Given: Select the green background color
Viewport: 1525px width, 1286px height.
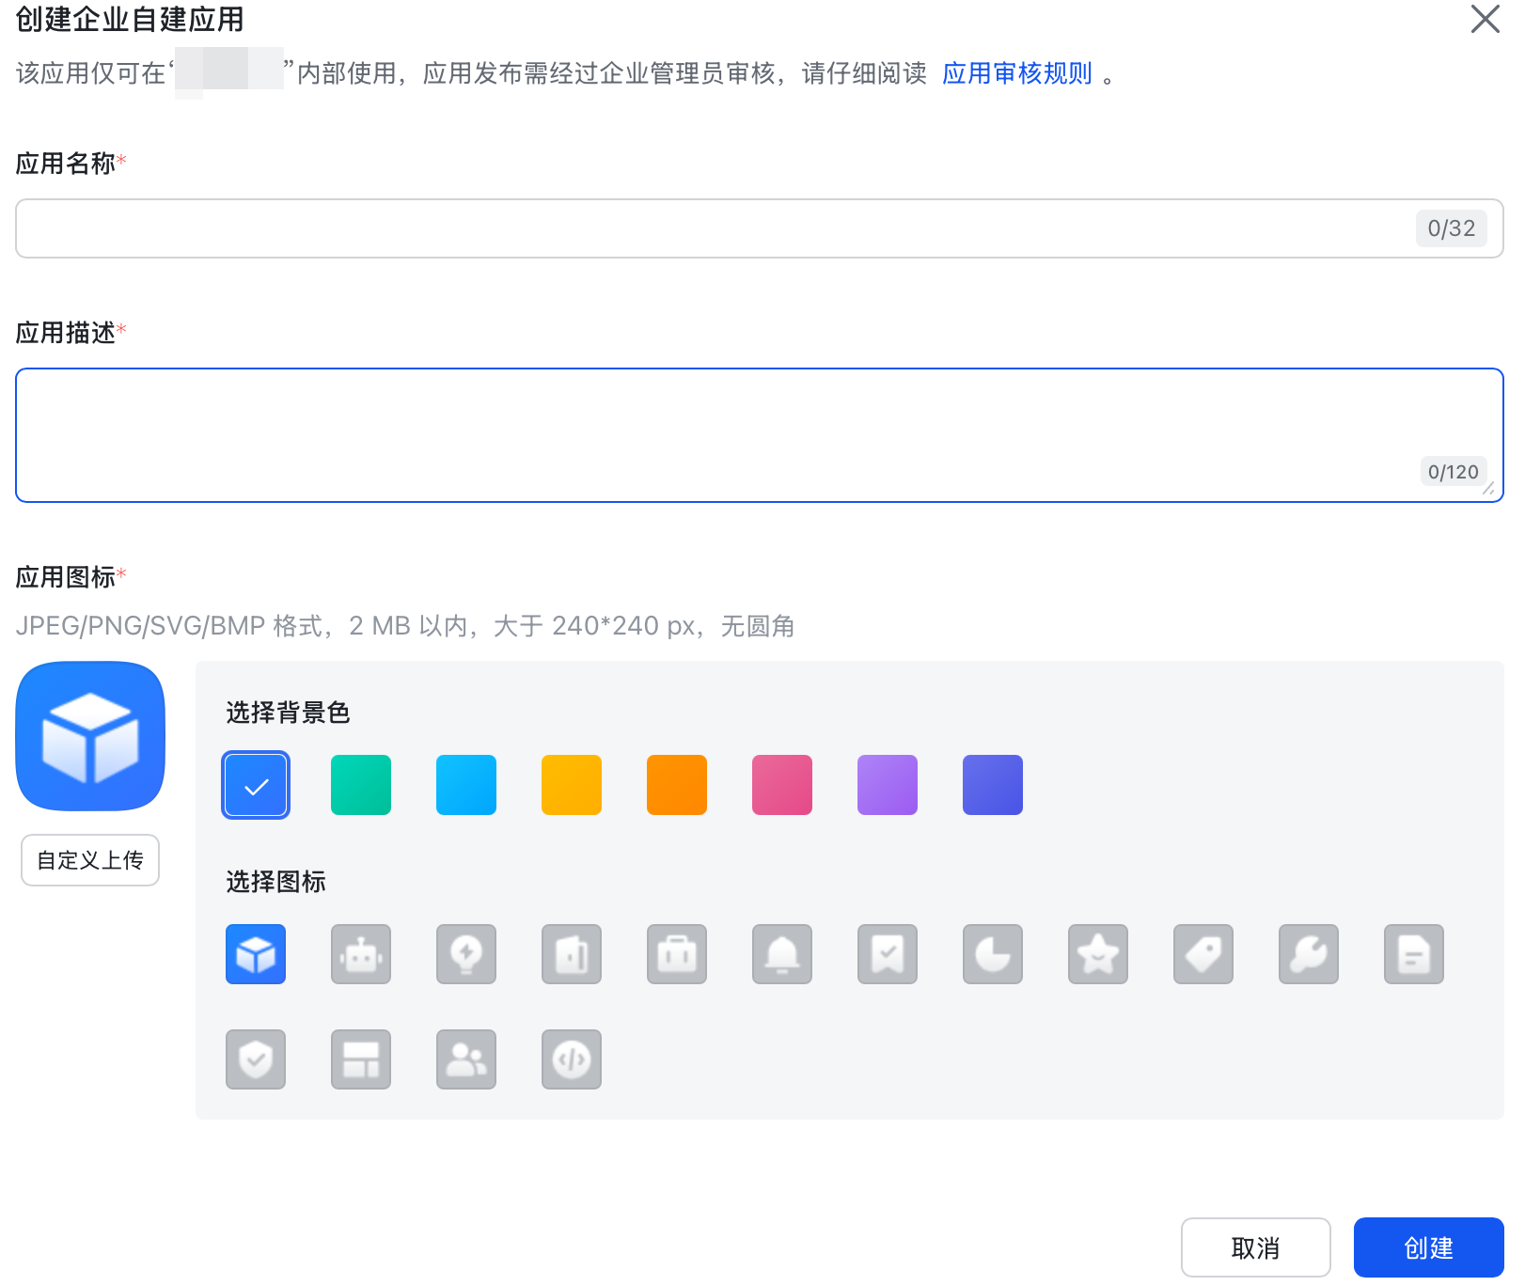Looking at the screenshot, I should [x=361, y=785].
